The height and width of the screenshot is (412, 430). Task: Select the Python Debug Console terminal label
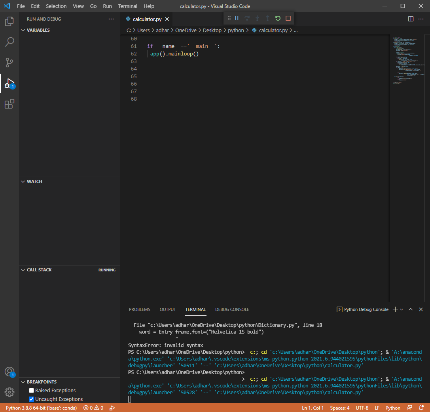[x=362, y=309]
